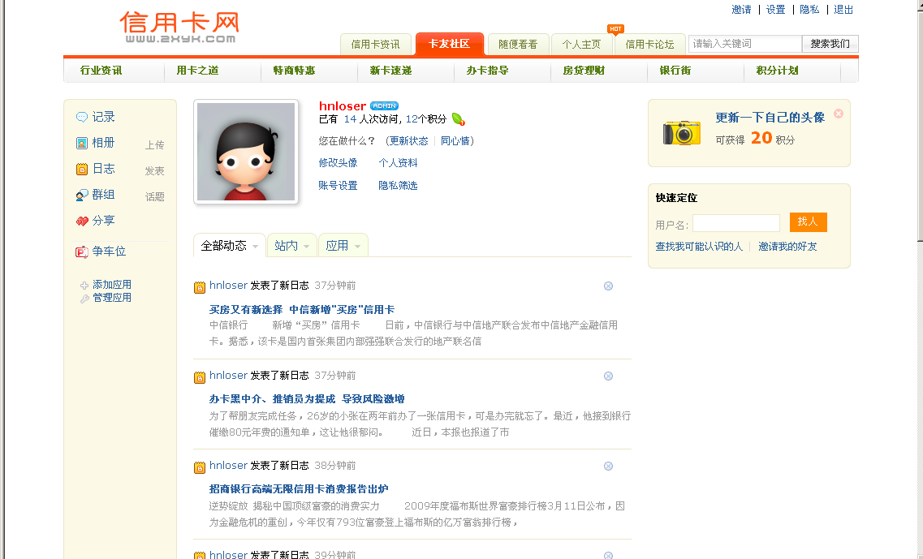The image size is (923, 559).
Task: Open the 隐私 link at top
Action: coord(809,10)
